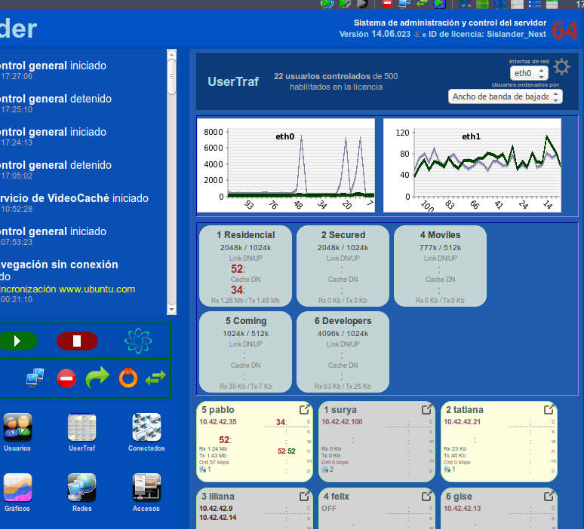
Task: Click the log panel scrollbar thumb
Action: point(171,76)
